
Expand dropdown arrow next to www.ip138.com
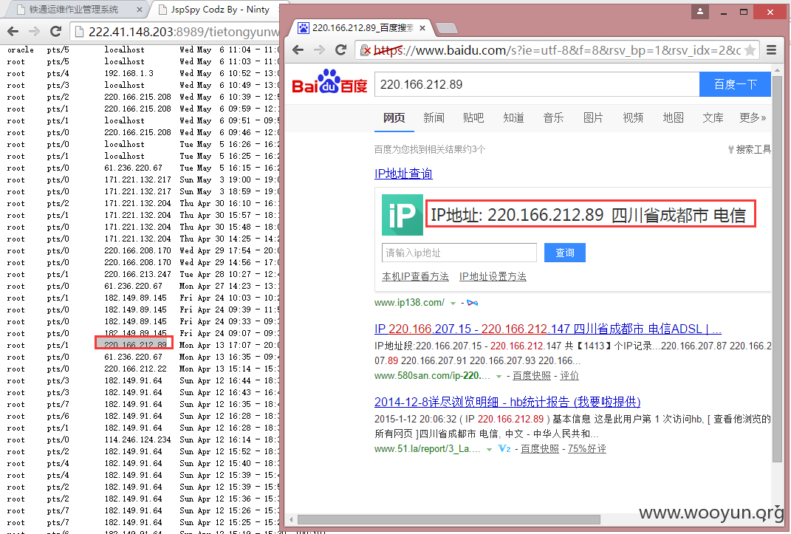[x=453, y=303]
